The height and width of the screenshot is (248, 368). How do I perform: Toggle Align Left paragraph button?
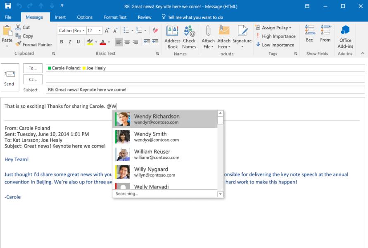(119, 42)
